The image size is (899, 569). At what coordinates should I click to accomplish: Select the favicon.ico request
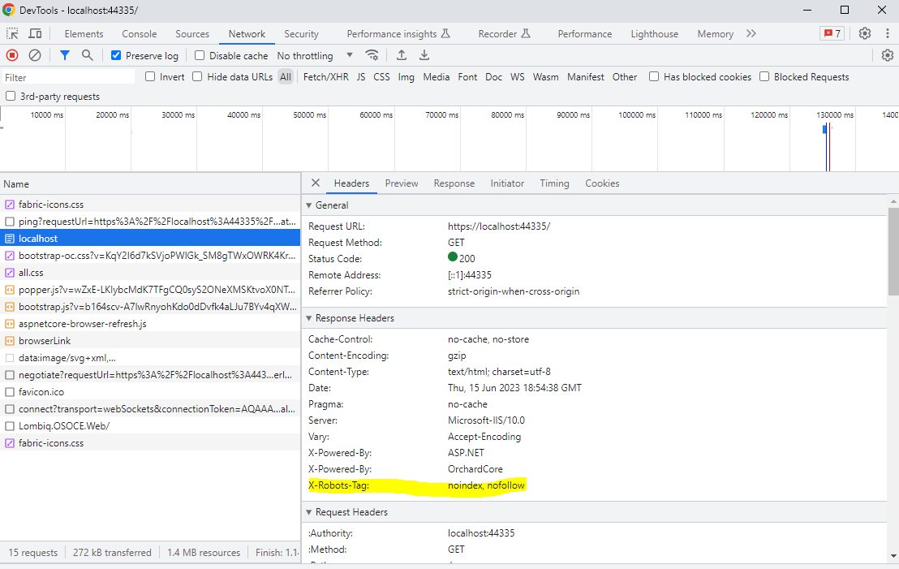pyautogui.click(x=150, y=392)
